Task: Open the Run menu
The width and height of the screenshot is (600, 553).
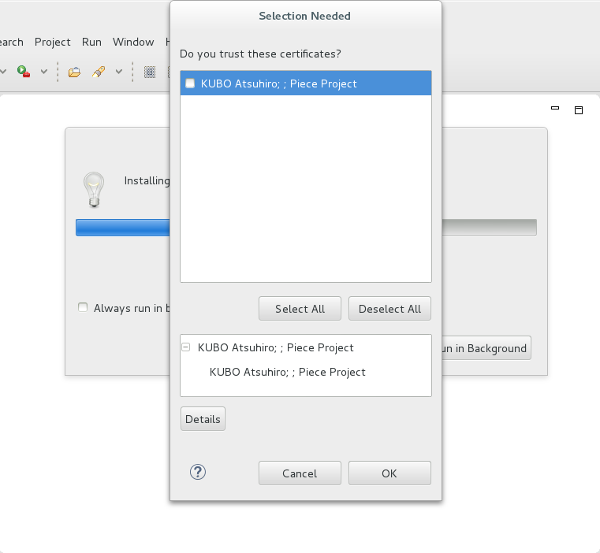Action: 91,42
